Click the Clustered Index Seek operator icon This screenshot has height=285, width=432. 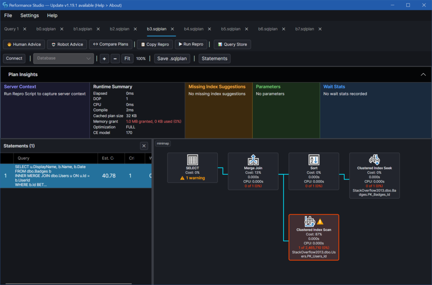coord(375,160)
